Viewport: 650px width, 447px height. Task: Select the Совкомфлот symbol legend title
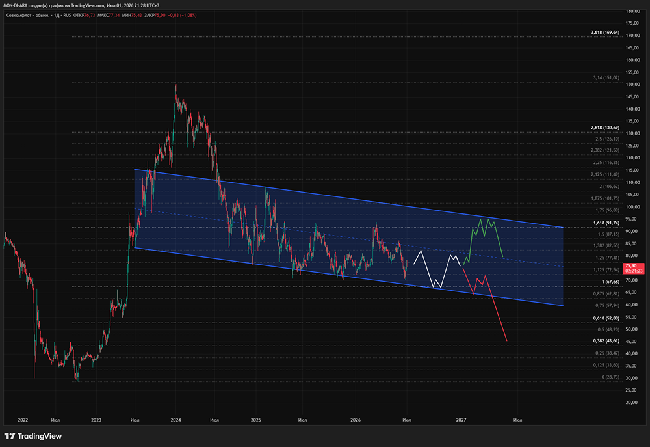click(38, 16)
